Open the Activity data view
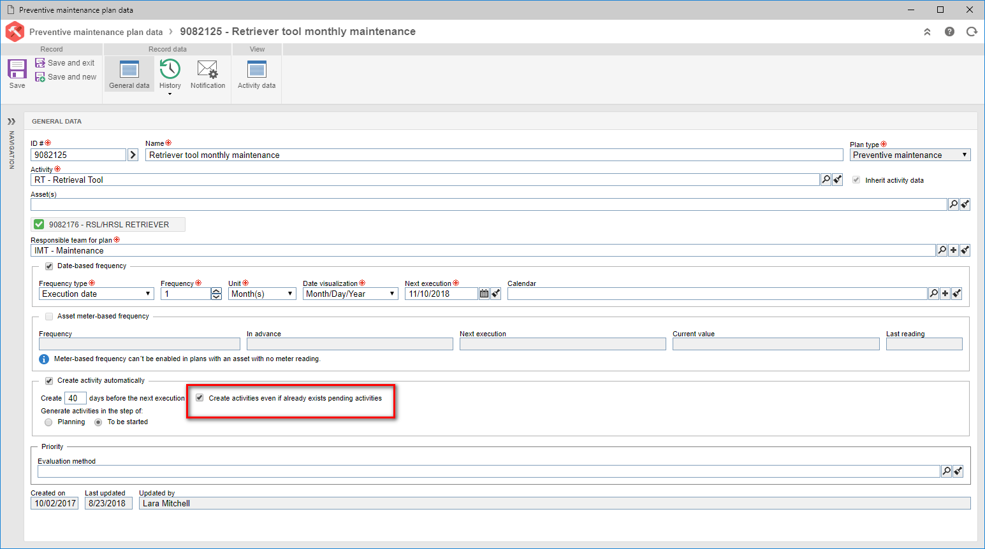The width and height of the screenshot is (985, 549). point(257,74)
